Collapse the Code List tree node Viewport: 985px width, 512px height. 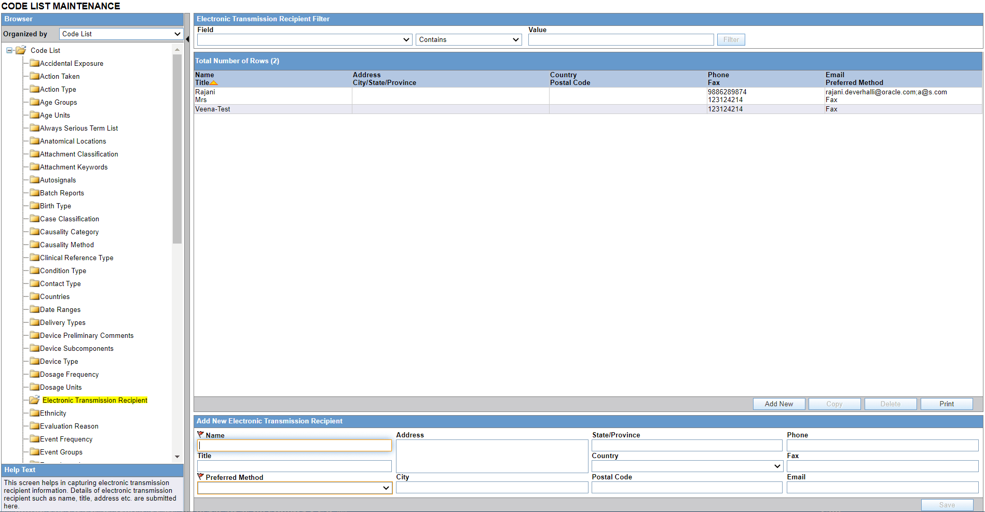coord(8,50)
